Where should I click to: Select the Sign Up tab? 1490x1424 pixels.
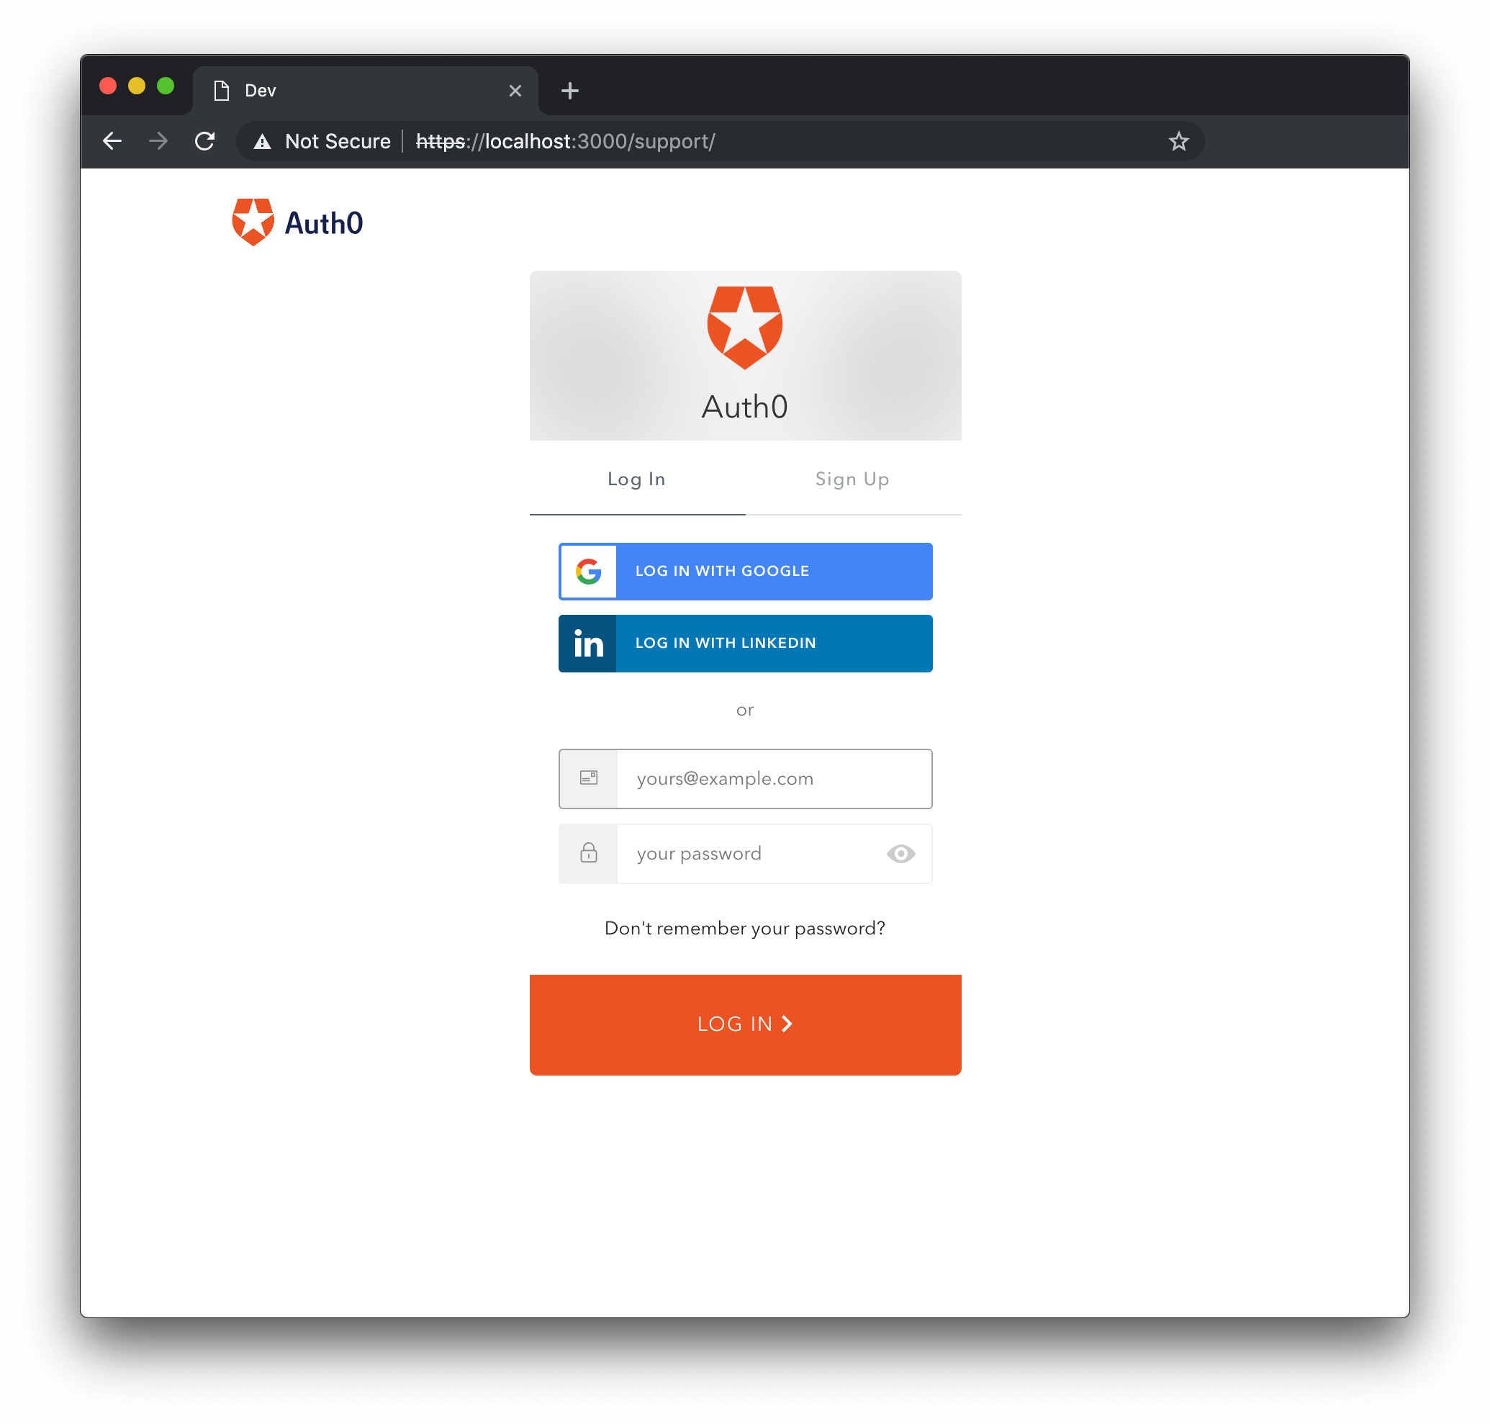coord(853,479)
